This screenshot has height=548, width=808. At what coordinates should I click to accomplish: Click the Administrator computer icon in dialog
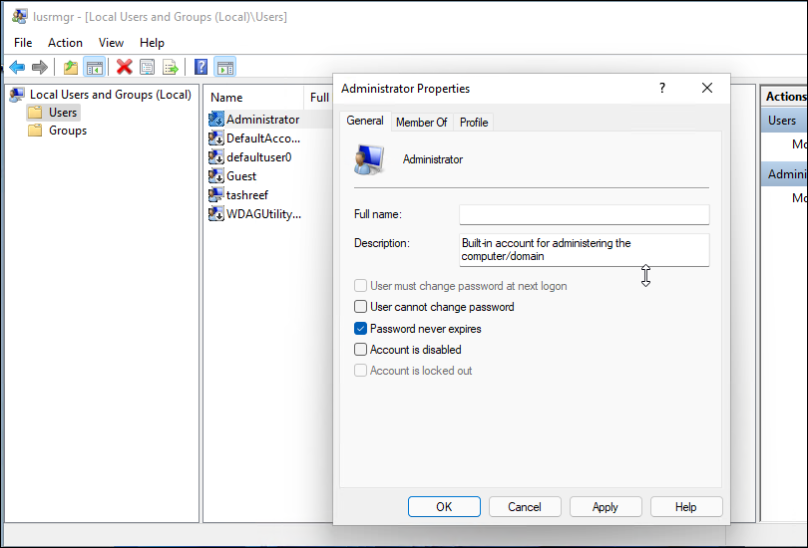click(x=369, y=160)
